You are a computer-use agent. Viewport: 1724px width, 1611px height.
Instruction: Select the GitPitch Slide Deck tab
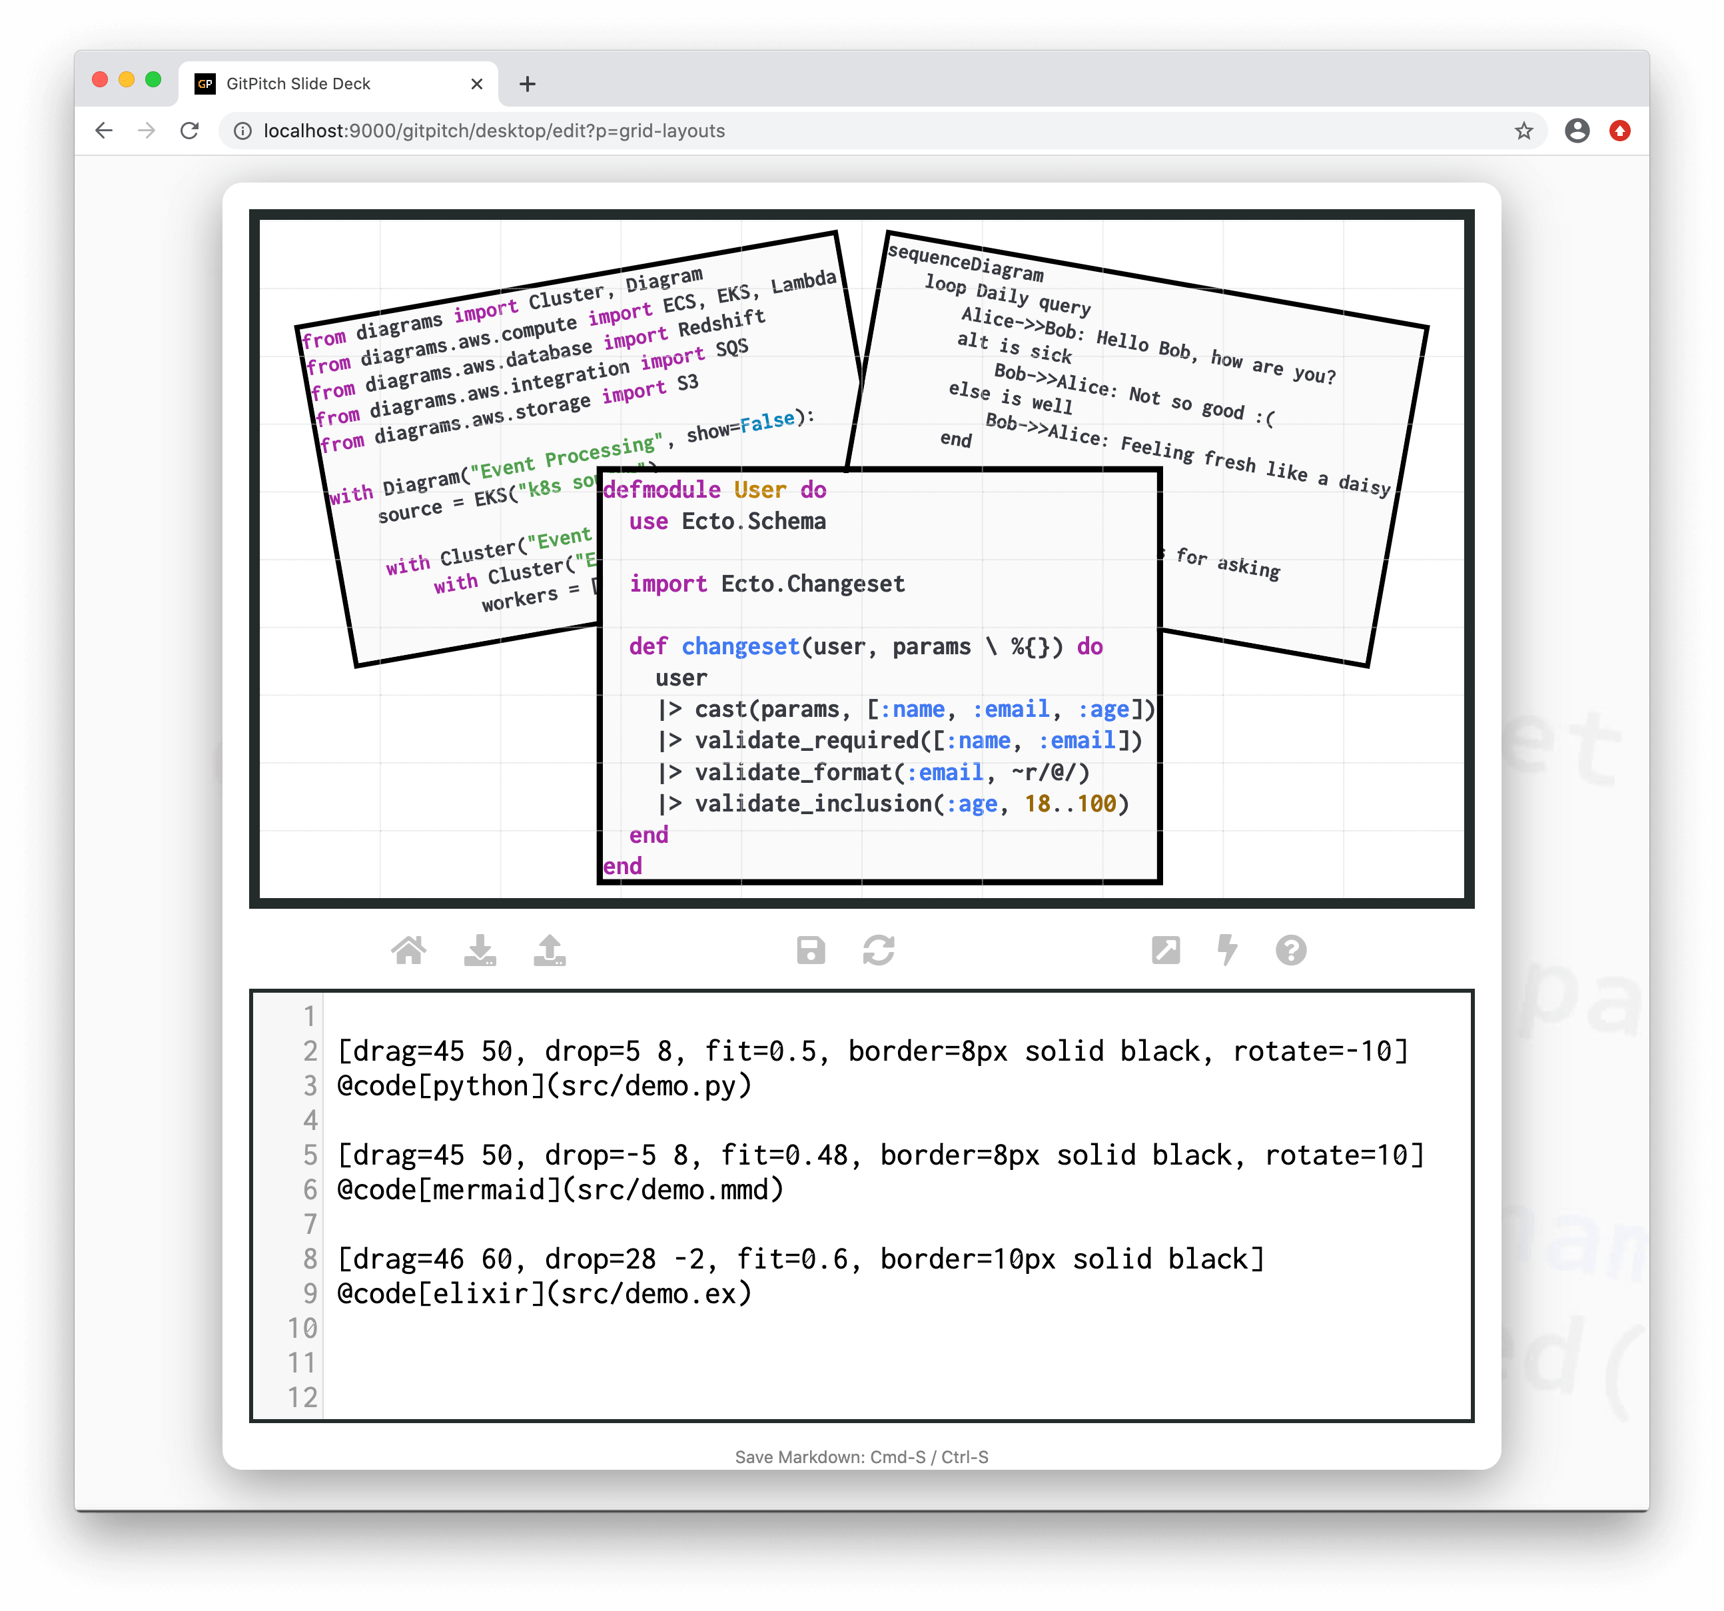338,84
